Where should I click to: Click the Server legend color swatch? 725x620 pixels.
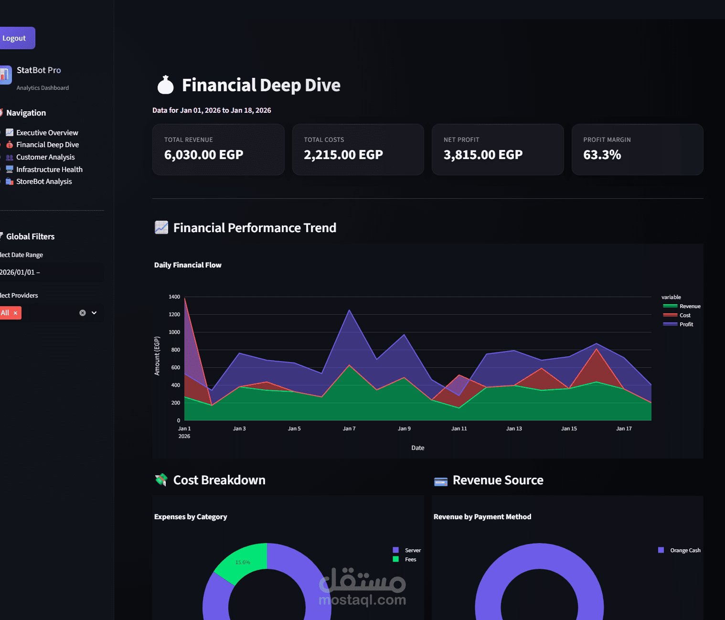(395, 550)
